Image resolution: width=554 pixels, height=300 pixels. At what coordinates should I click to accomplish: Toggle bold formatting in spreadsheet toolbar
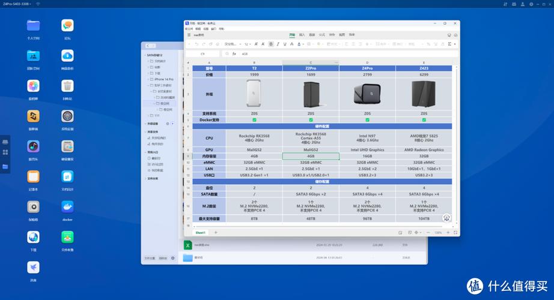tap(271, 44)
